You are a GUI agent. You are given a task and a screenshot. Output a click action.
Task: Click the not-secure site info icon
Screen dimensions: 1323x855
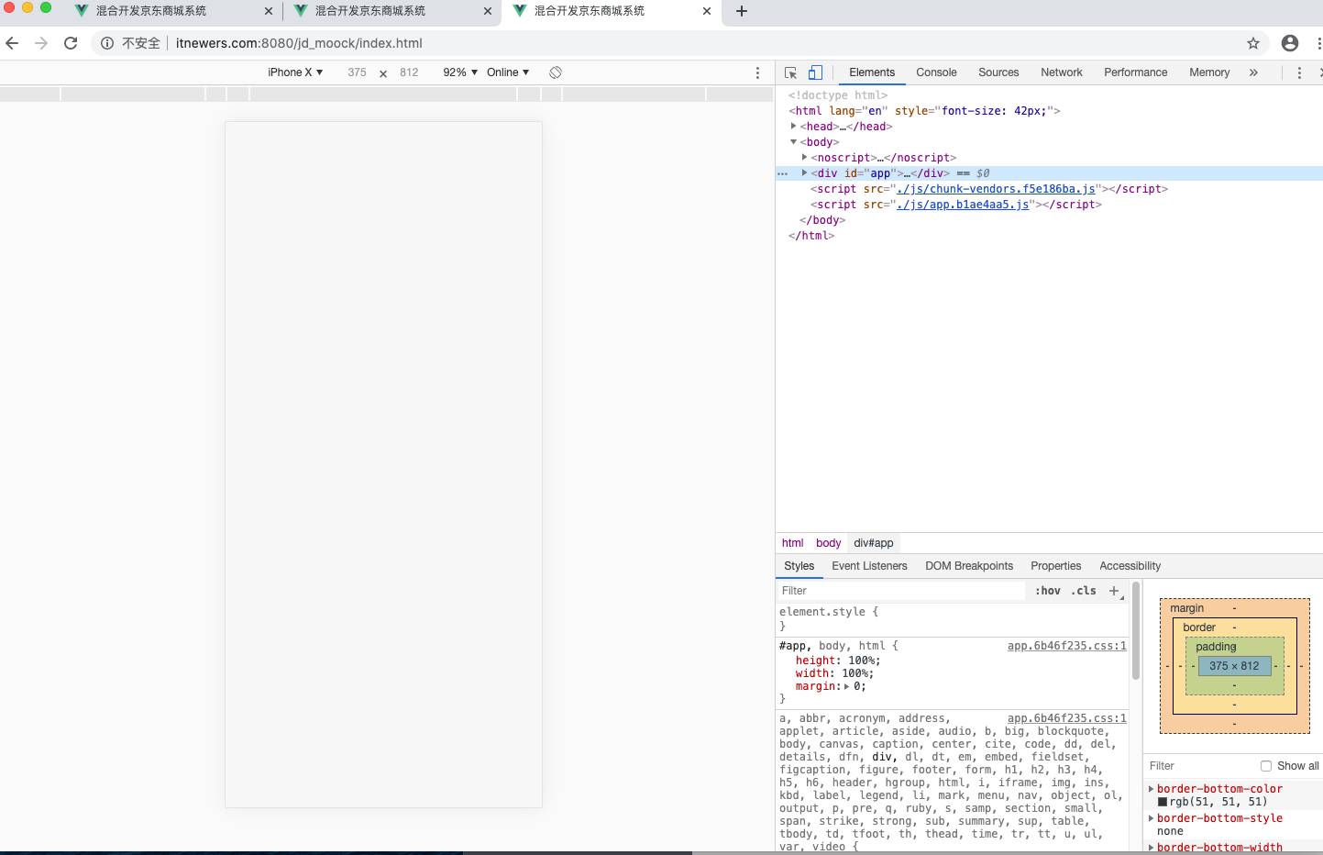coord(107,43)
